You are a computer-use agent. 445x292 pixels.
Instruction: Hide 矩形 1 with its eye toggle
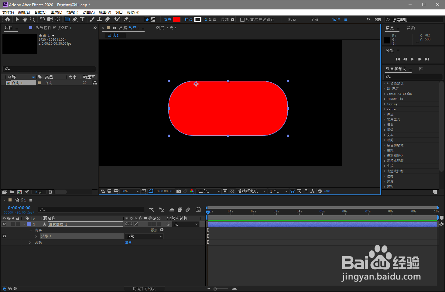(4, 236)
